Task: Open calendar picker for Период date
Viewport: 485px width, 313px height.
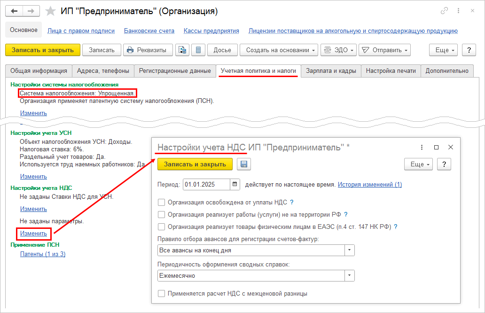Action: point(235,184)
